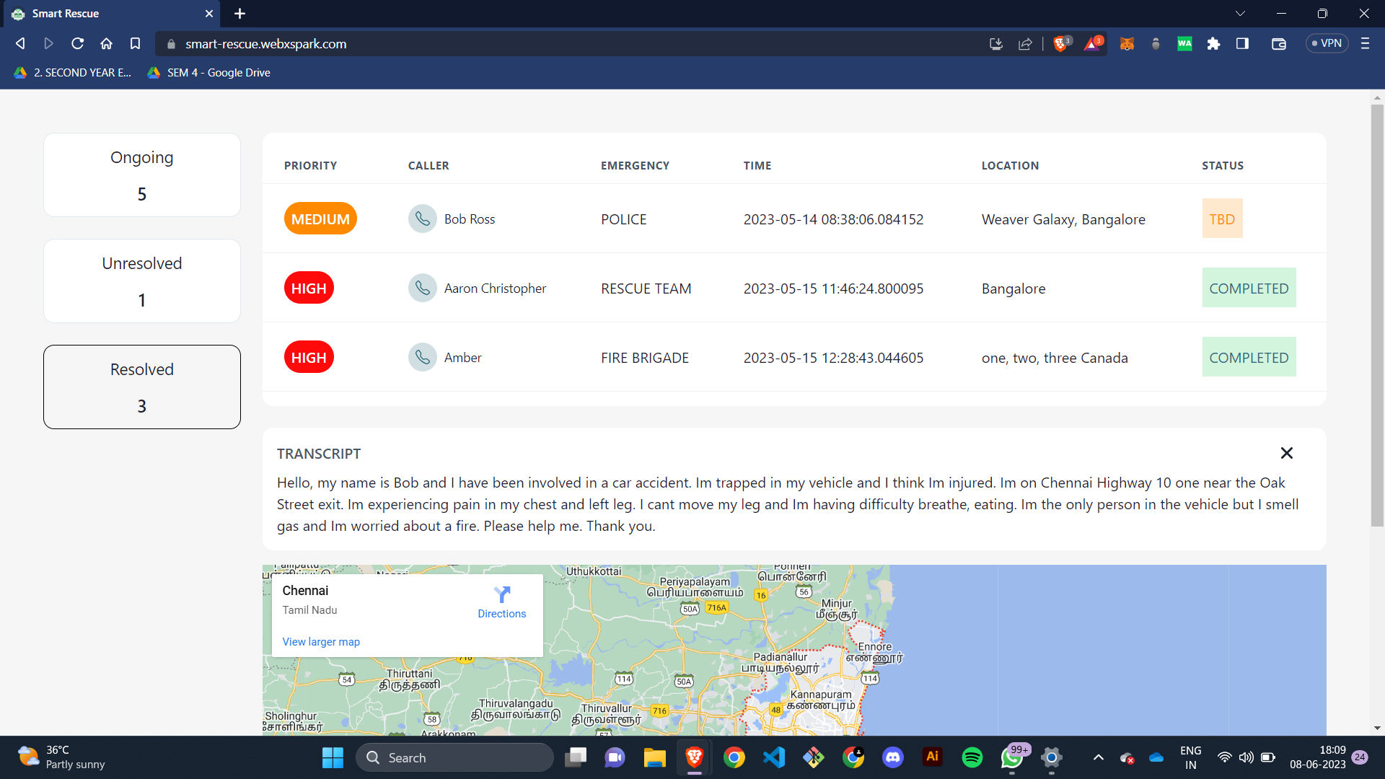
Task: Open the browser tab search dropdown
Action: (x=1239, y=13)
